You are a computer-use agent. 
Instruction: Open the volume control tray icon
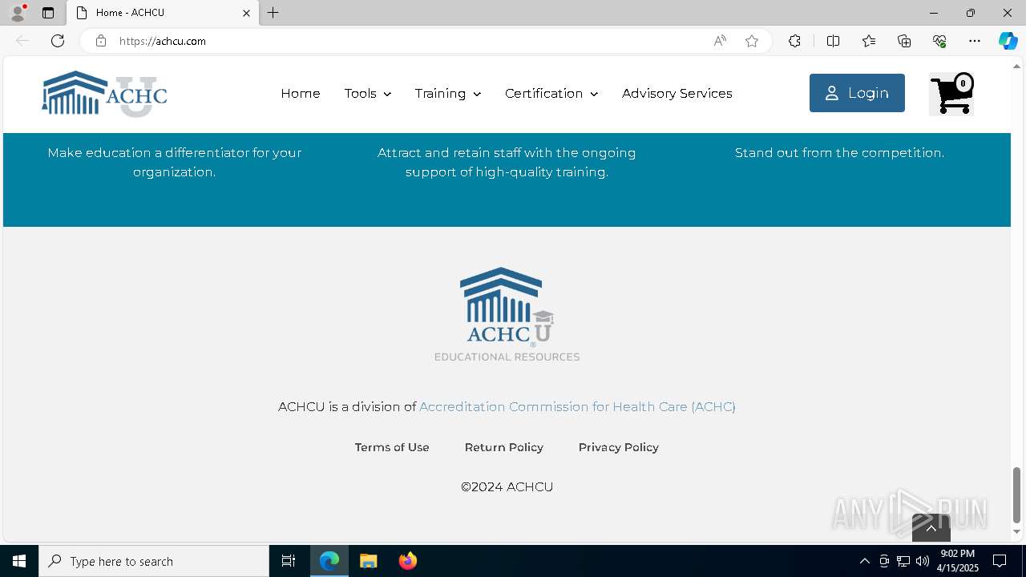923,561
